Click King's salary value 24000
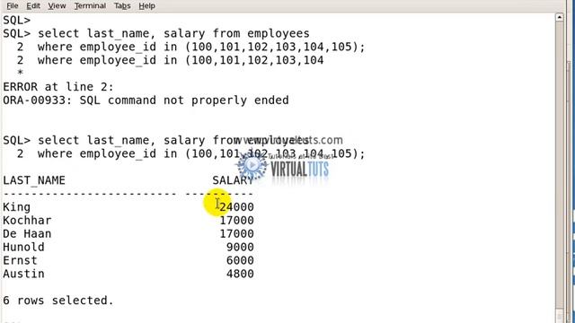The height and width of the screenshot is (323, 575). click(x=236, y=207)
